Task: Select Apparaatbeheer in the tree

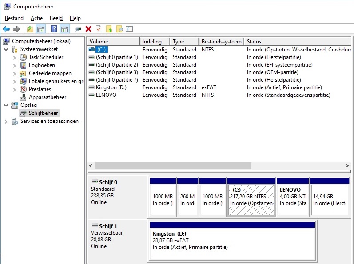Action: (x=47, y=97)
